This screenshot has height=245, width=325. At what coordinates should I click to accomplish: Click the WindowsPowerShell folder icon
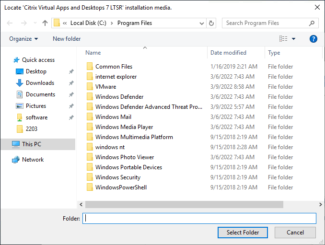tap(90, 187)
